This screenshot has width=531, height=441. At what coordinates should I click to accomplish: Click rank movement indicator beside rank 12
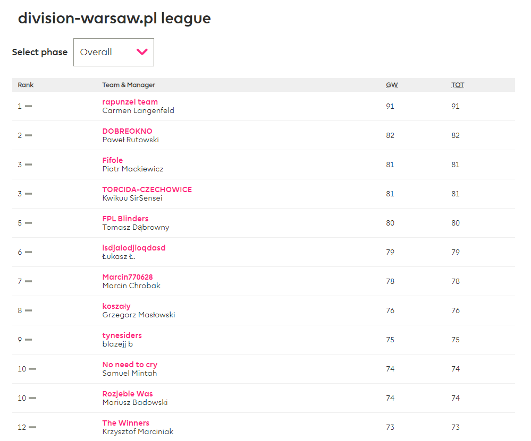click(x=32, y=427)
